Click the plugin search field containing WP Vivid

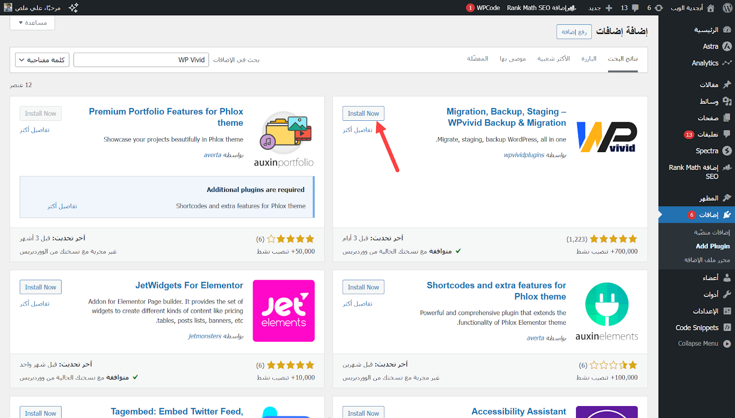tap(141, 60)
